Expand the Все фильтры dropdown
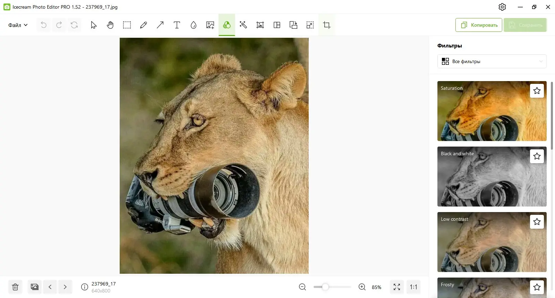Image resolution: width=555 pixels, height=298 pixels. (492, 61)
